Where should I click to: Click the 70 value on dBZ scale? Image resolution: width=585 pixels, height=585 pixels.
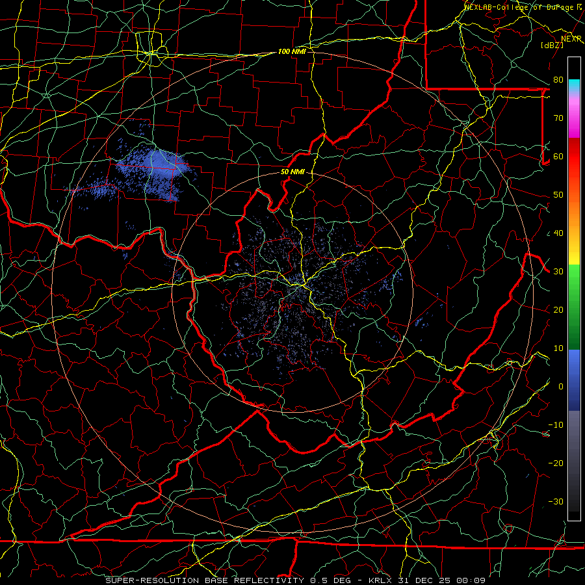coord(558,118)
